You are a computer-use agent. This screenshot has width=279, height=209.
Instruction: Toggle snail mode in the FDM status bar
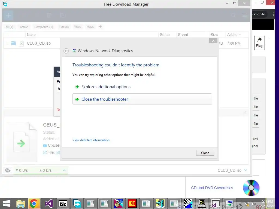(x=8, y=170)
